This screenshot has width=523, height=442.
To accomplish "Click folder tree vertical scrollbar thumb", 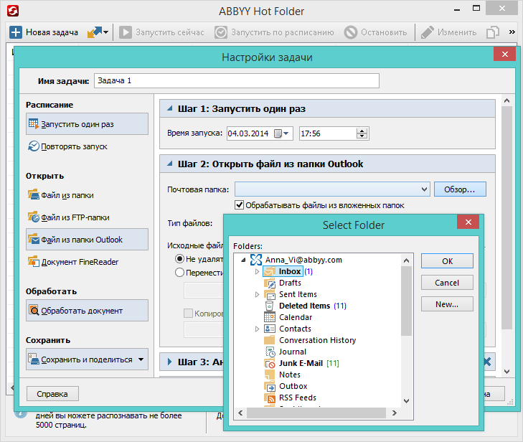I will coord(406,301).
